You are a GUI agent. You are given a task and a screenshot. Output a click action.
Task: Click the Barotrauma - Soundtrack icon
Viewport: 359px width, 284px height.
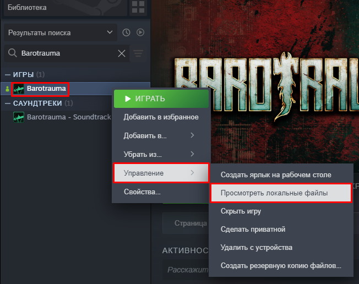pyautogui.click(x=19, y=117)
